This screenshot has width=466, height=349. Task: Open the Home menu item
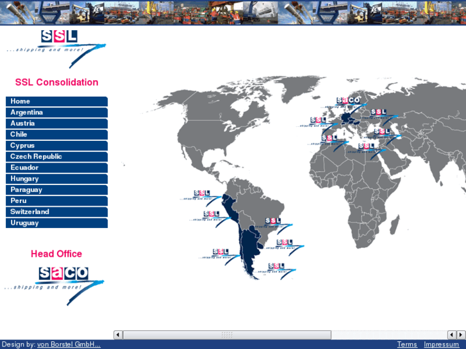point(56,101)
